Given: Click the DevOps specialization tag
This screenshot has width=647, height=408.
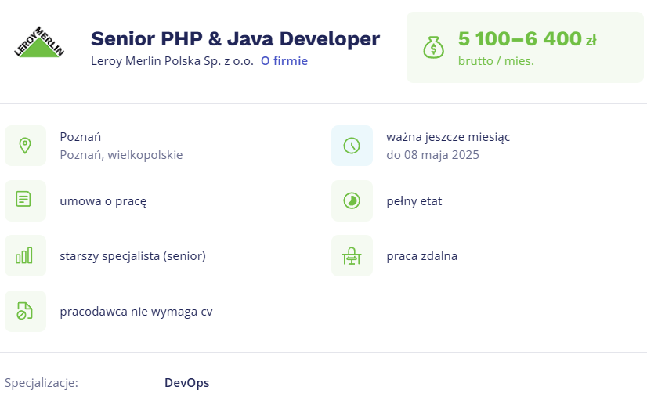Looking at the screenshot, I should click(186, 383).
